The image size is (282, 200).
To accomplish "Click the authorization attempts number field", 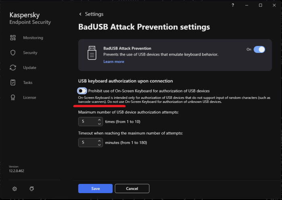I will pyautogui.click(x=91, y=121).
